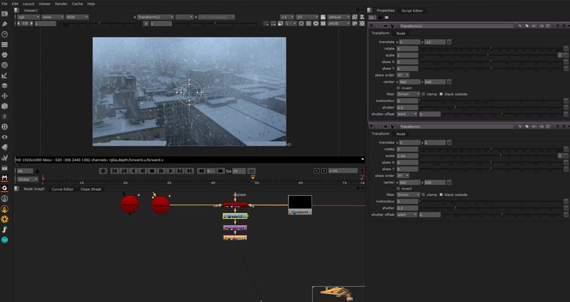Uncheck black outside in Transform12
The image size is (570, 302).
[x=441, y=94]
